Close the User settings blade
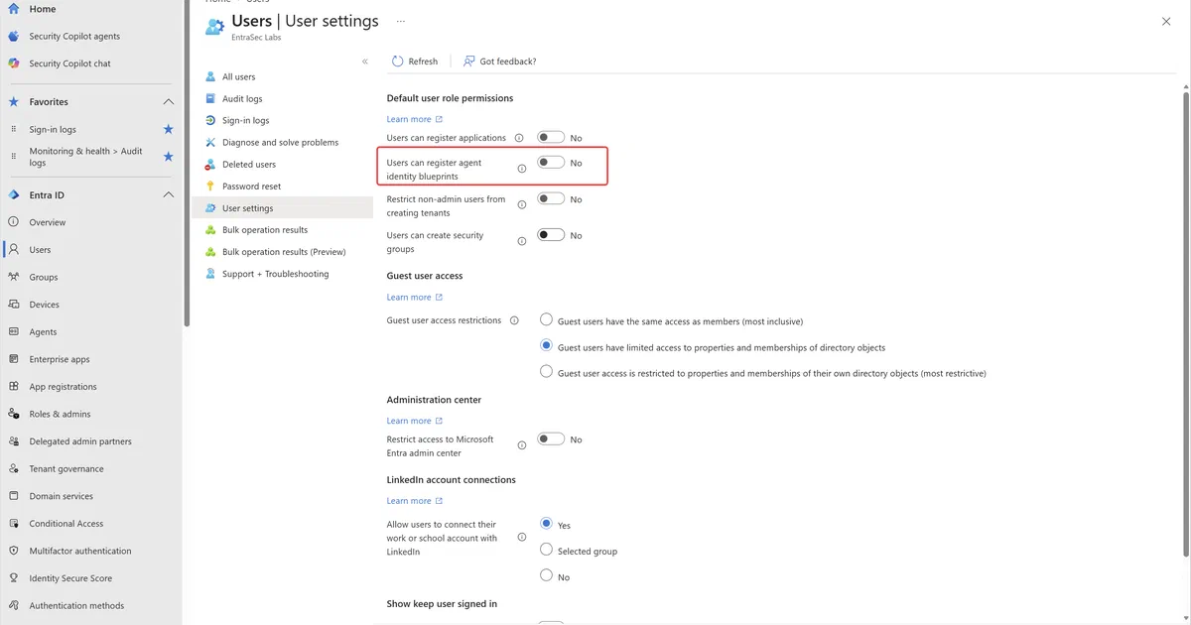 [1166, 21]
